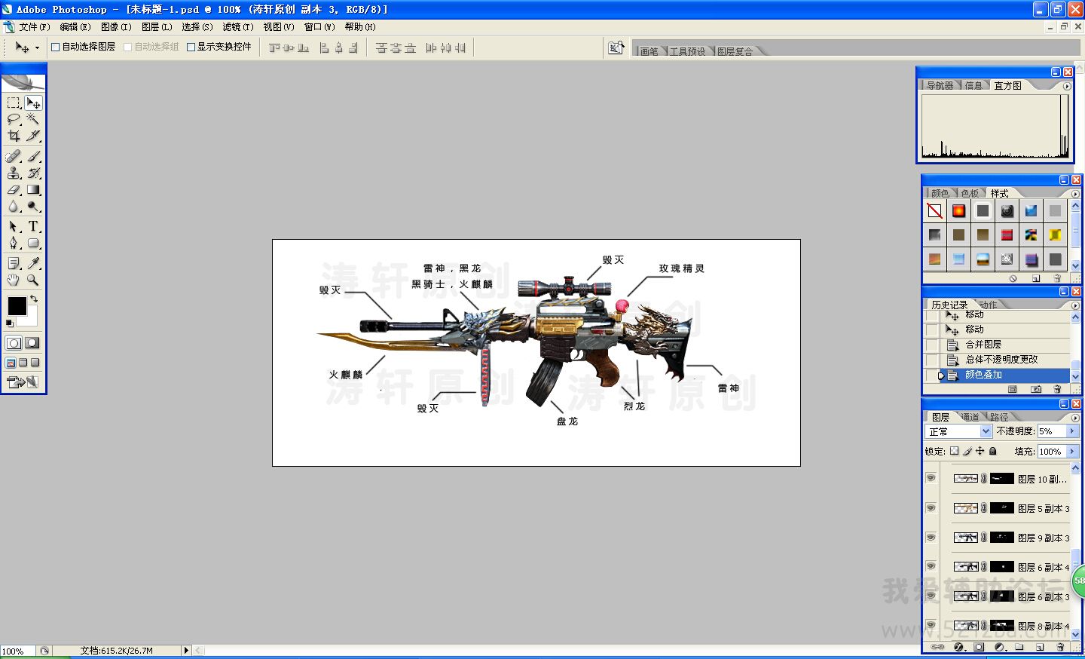Switch to Quick Mask mode
1085x659 pixels.
[x=32, y=343]
